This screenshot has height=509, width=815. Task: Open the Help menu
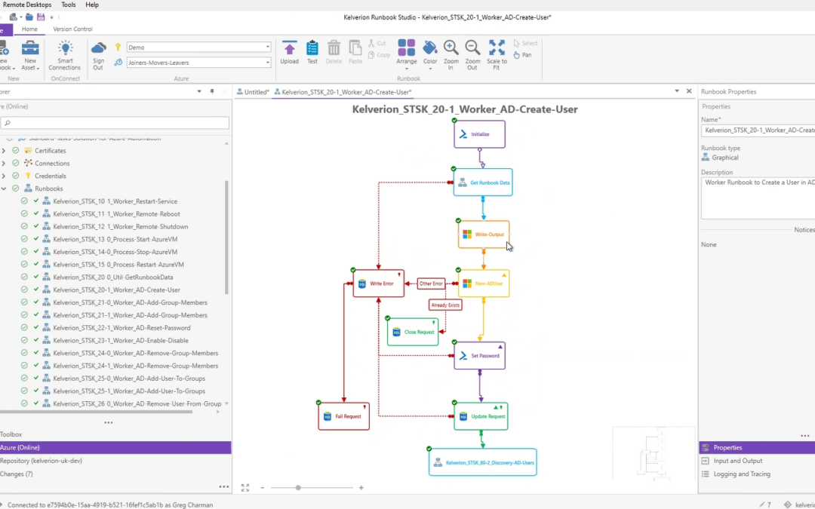pyautogui.click(x=92, y=5)
